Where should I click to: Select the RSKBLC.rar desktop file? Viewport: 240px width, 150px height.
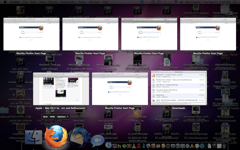coord(137,121)
